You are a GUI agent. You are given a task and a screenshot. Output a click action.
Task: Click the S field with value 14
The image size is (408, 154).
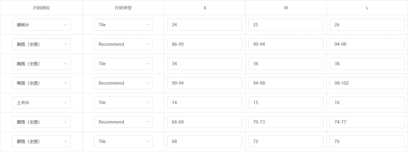point(205,103)
